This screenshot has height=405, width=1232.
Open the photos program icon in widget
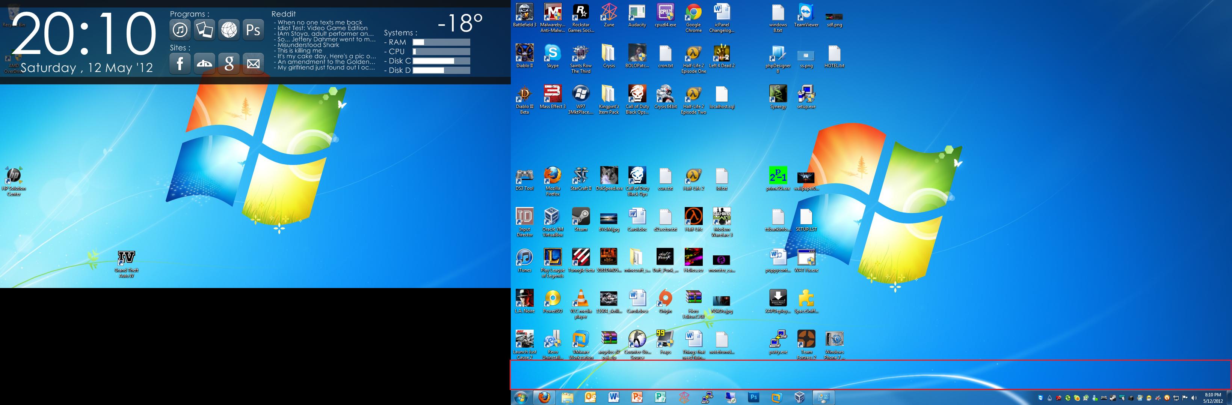[204, 30]
